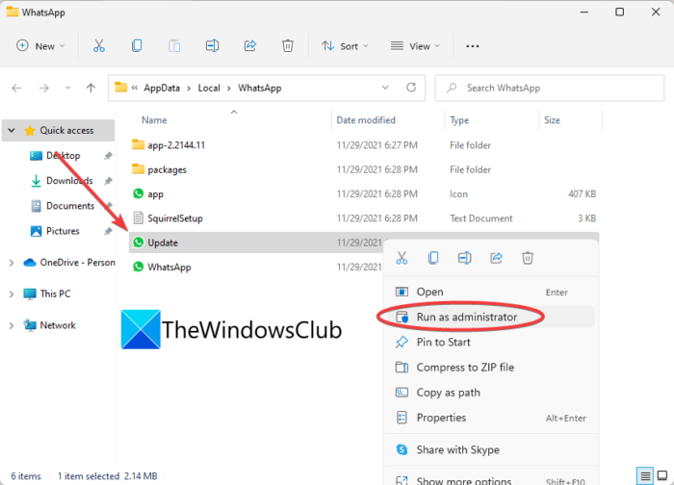This screenshot has height=485, width=674.
Task: Click the Delete trash icon in the top toolbar
Action: (x=288, y=45)
